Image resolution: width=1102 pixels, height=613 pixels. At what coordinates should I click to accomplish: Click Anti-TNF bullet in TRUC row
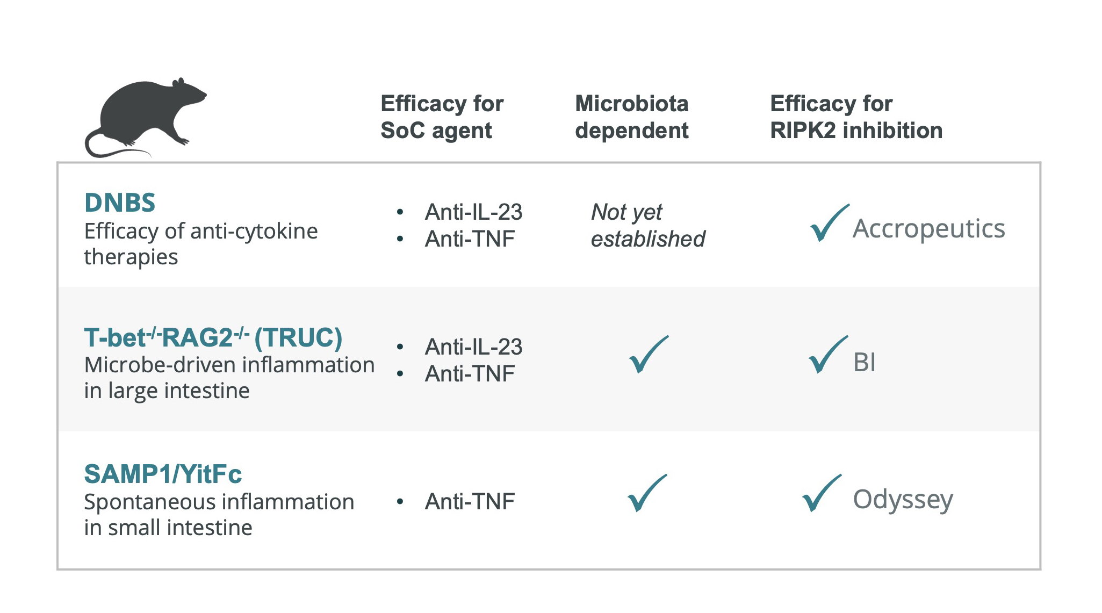pyautogui.click(x=469, y=374)
